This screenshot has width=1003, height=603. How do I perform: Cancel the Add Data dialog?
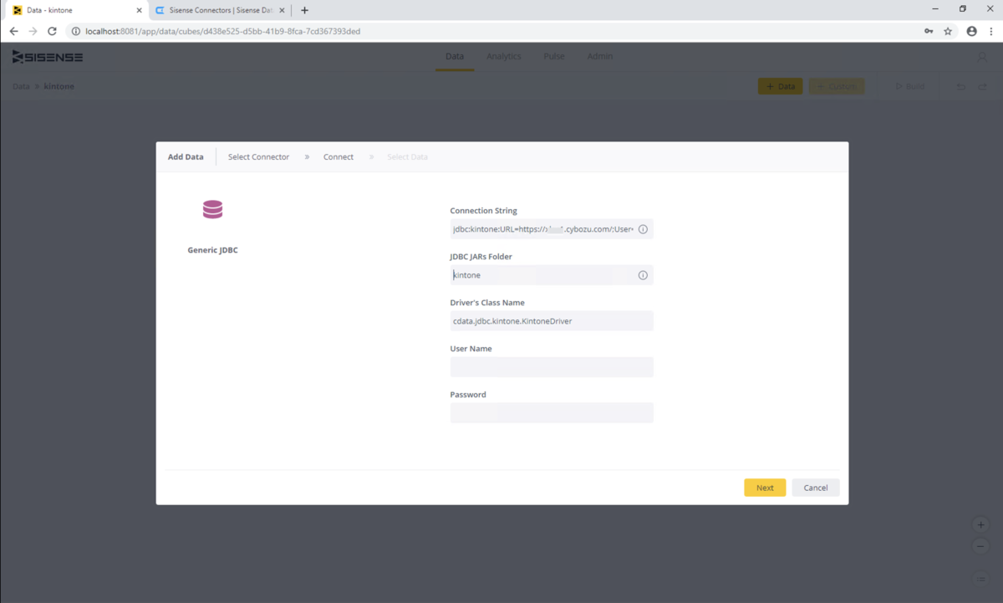click(816, 488)
